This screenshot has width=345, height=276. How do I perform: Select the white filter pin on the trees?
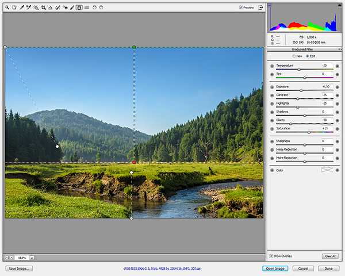(57, 147)
